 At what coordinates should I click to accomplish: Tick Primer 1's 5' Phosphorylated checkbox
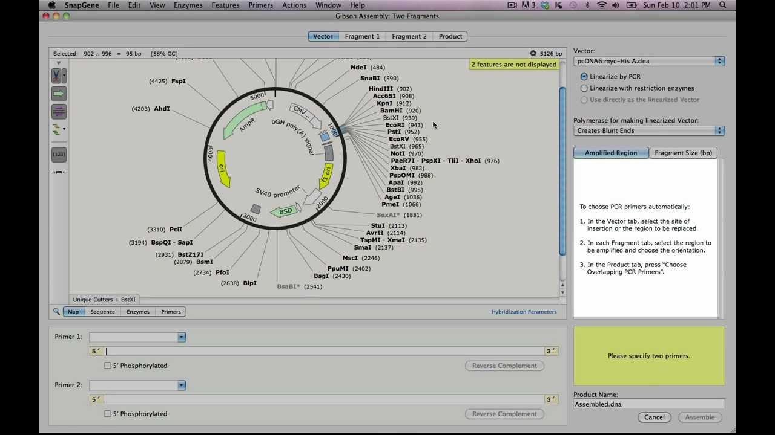click(x=107, y=366)
